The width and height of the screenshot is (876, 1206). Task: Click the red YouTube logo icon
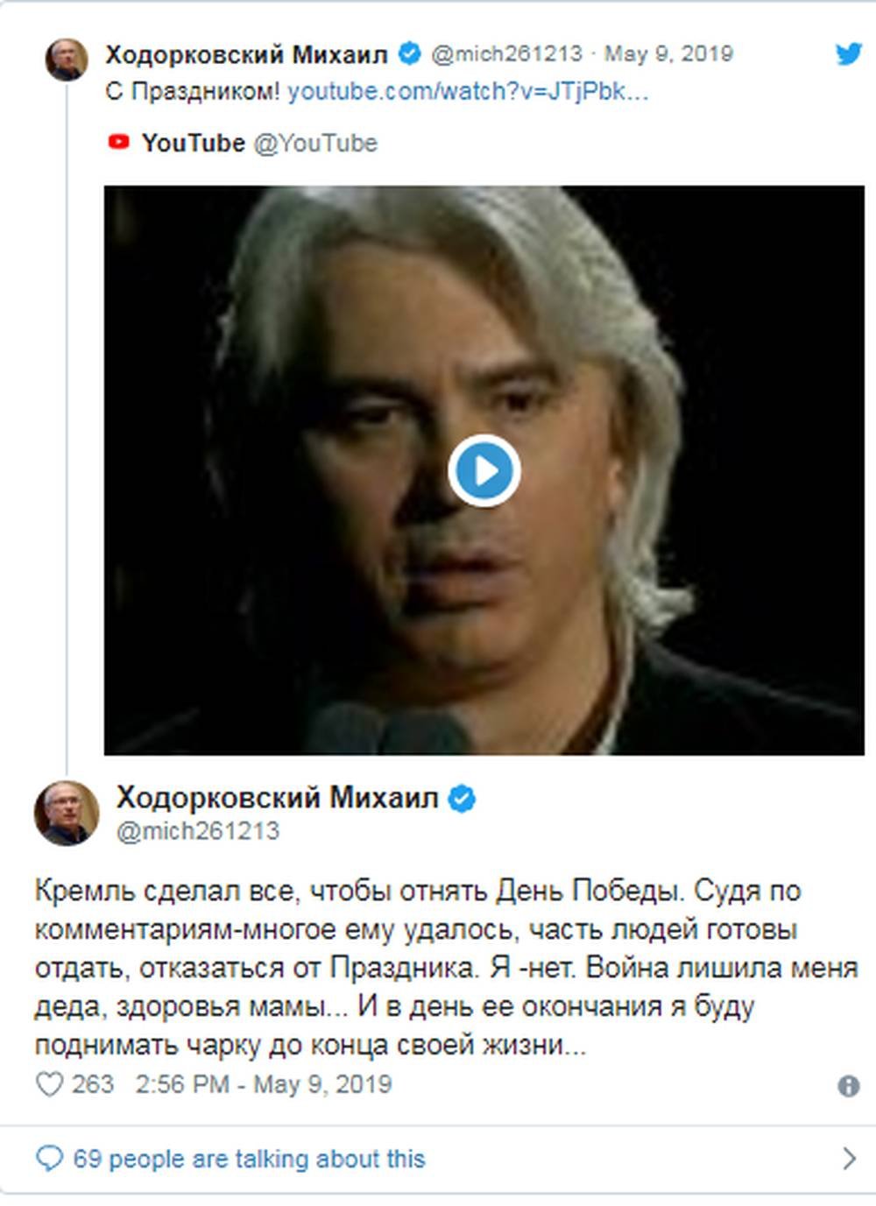click(x=118, y=142)
